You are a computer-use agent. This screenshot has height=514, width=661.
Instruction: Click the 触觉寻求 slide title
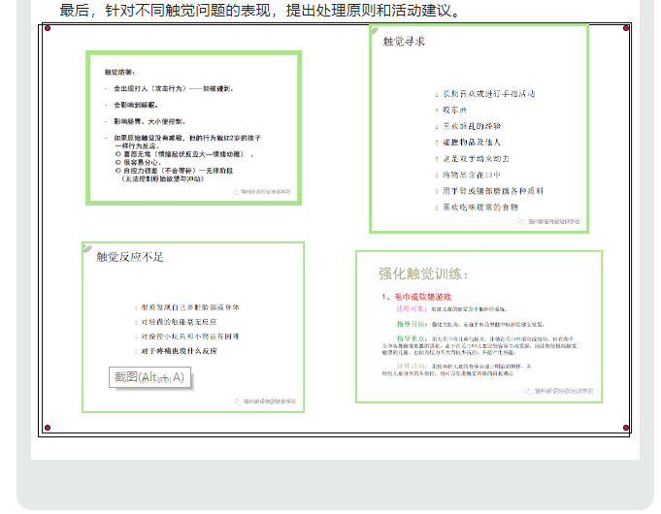(x=404, y=42)
